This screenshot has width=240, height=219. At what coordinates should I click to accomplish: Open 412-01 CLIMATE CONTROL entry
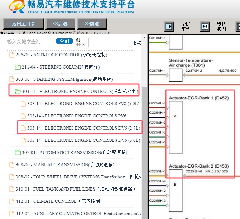(x=59, y=201)
